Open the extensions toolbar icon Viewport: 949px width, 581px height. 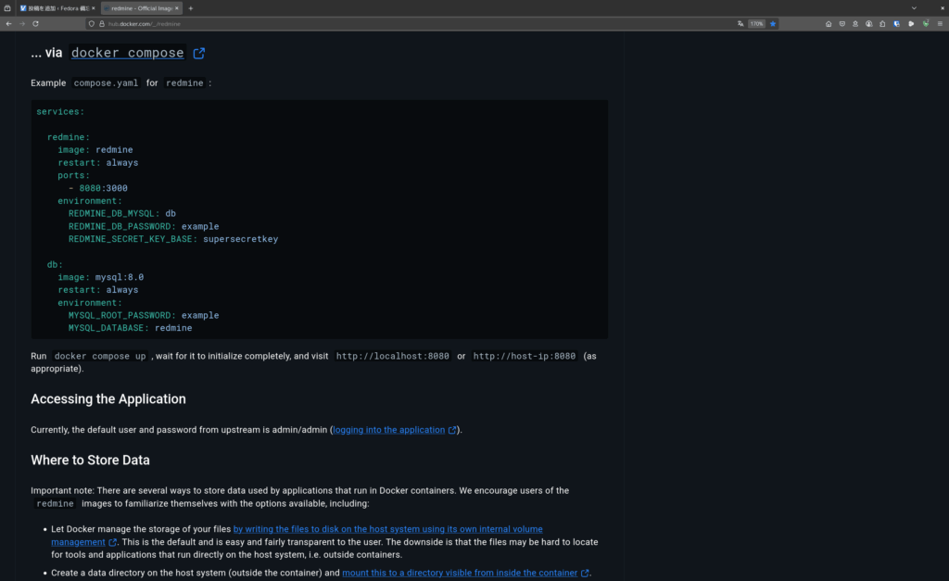882,23
